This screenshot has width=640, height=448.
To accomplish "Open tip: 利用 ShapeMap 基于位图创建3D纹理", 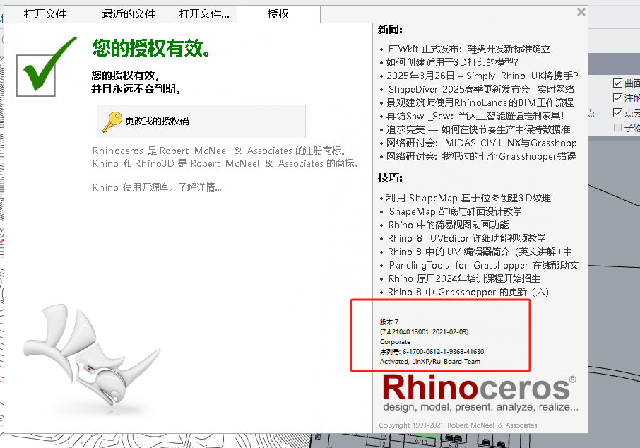I will [x=468, y=198].
